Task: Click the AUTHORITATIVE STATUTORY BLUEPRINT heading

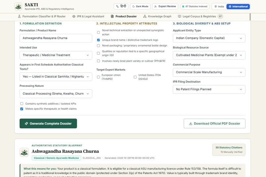Action: click(x=57, y=145)
